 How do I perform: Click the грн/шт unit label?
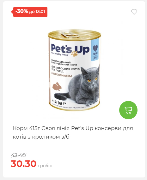46,166
